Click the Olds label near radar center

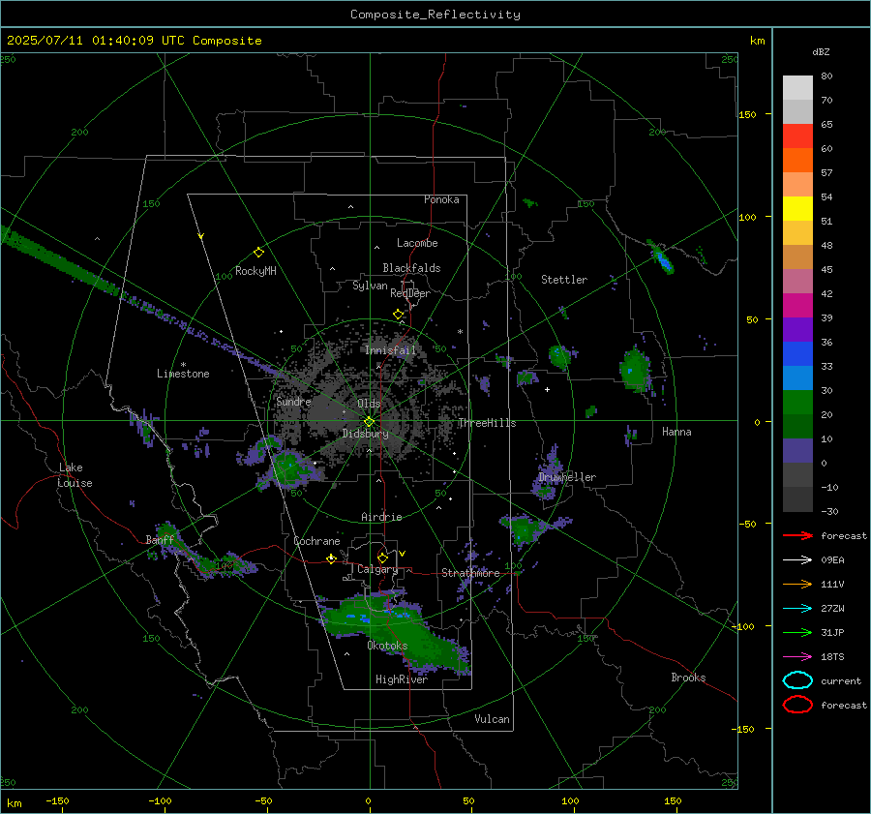coord(369,404)
